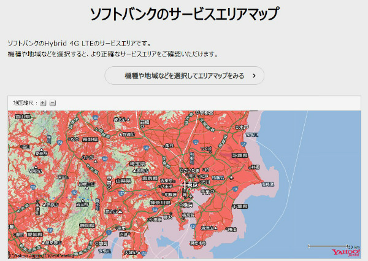Click the 千葉県 prefecture label
The height and width of the screenshot is (261, 368).
click(240, 206)
